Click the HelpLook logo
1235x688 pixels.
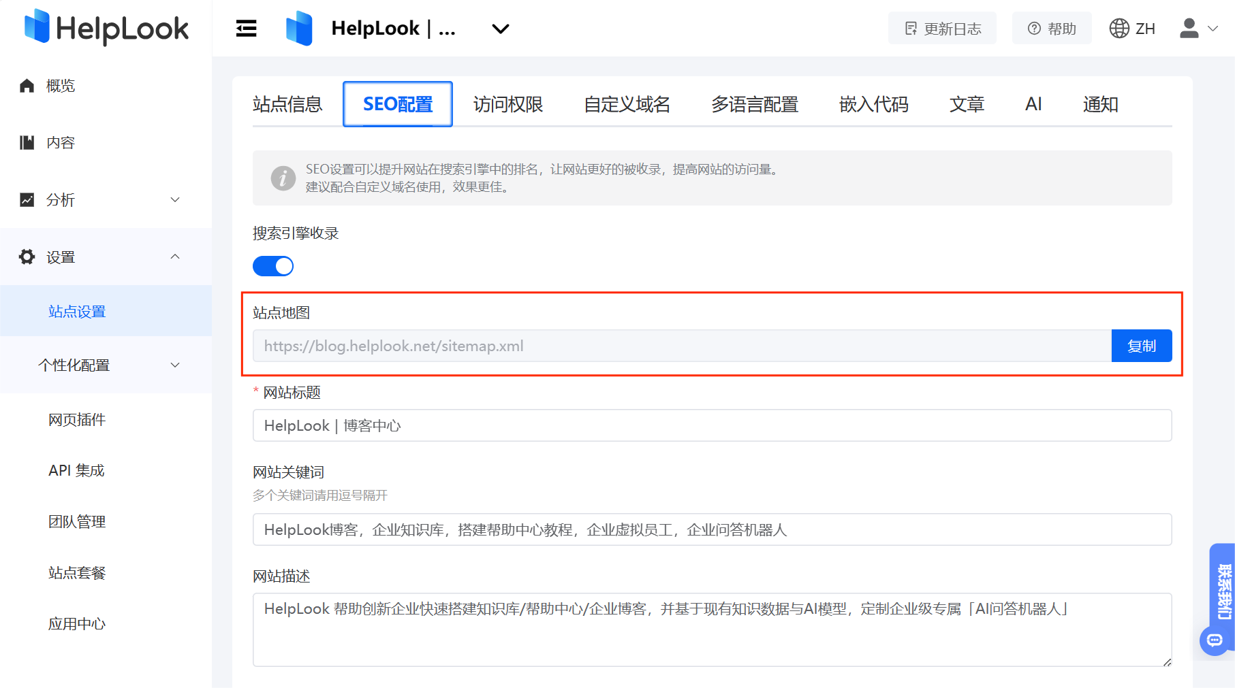point(106,28)
